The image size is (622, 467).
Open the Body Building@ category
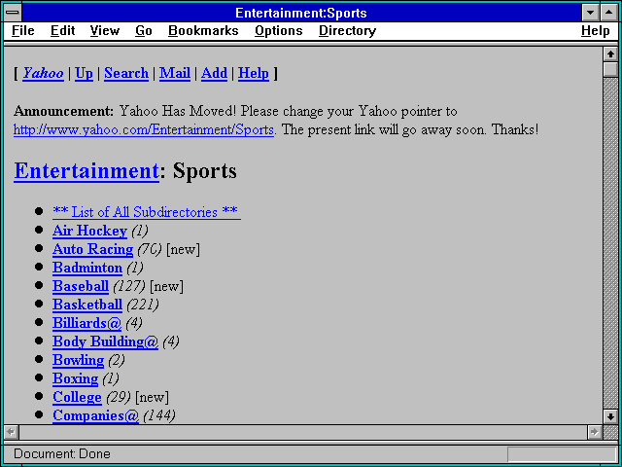(105, 341)
